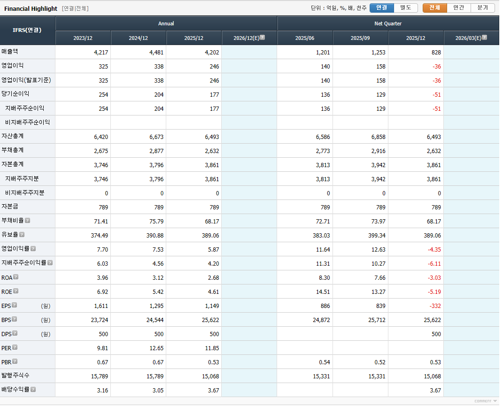Screen dimensions: 503x407
Task: Show help for EPS
Action: (15, 305)
